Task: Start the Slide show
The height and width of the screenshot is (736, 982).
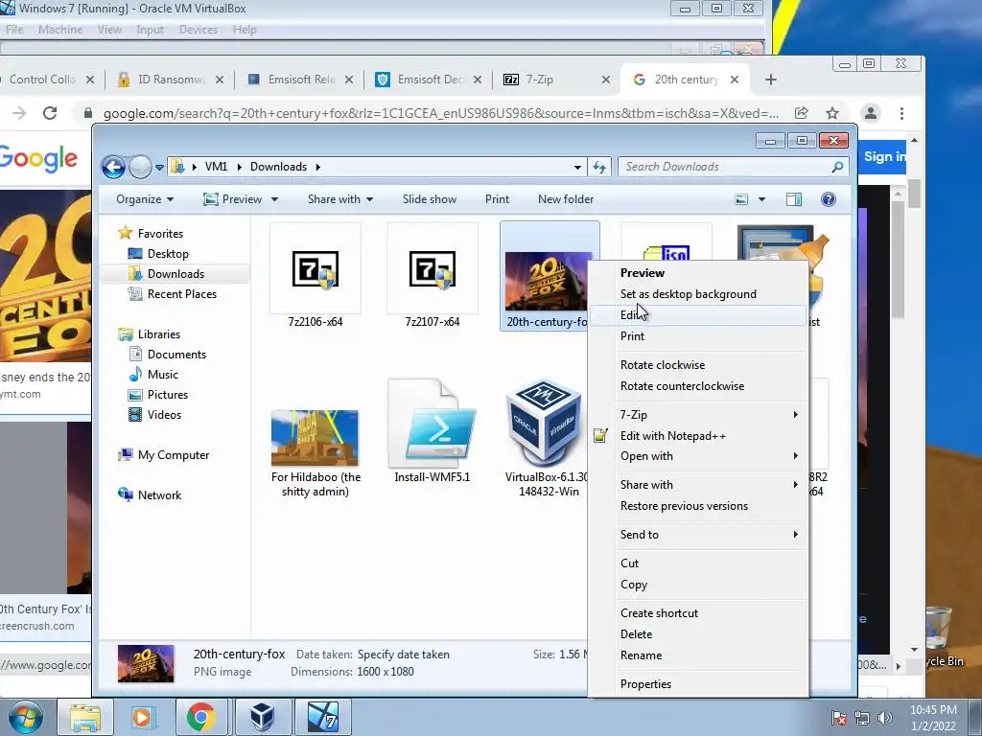Action: coord(430,199)
